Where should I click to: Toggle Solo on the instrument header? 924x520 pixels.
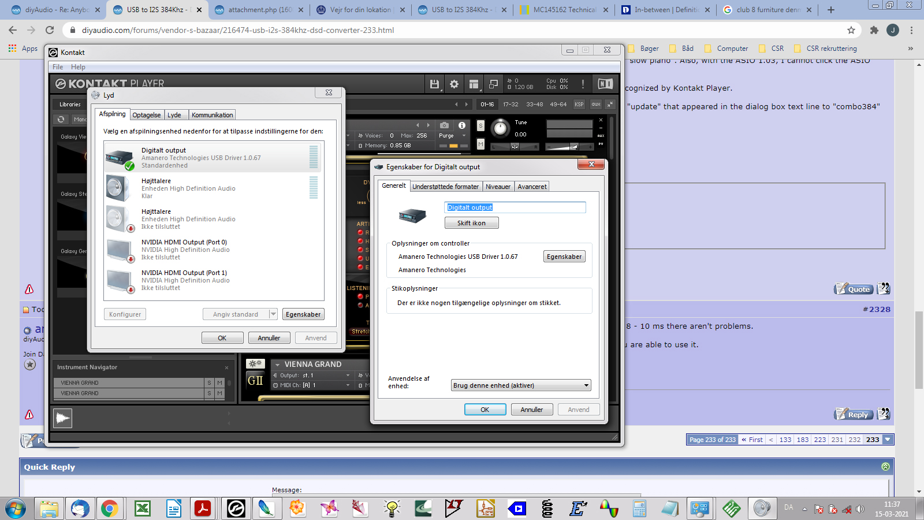coord(480,126)
